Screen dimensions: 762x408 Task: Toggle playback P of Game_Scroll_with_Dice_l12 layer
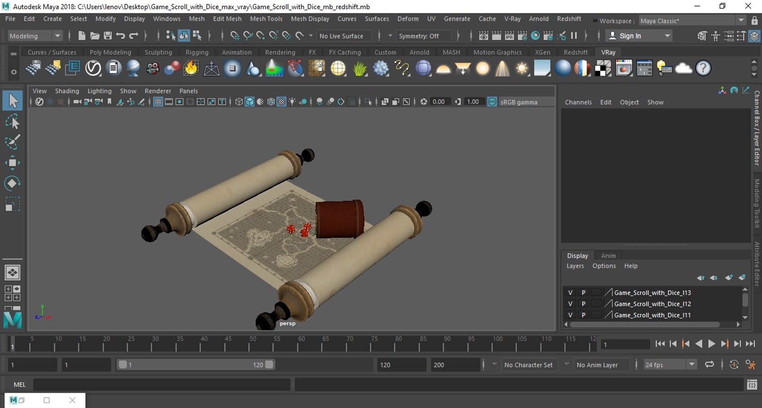point(583,304)
